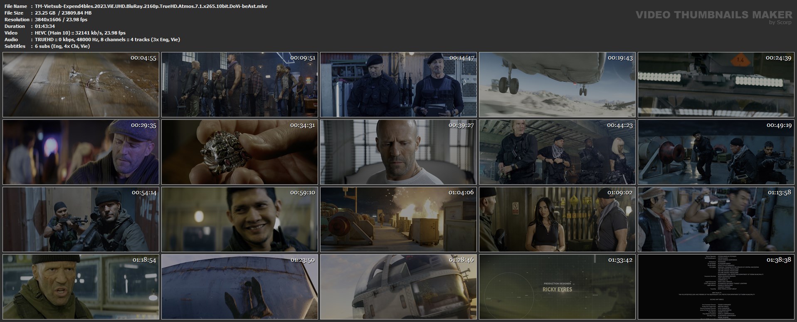
Task: Select the explosion frame at 01:04:06
Action: [x=398, y=220]
